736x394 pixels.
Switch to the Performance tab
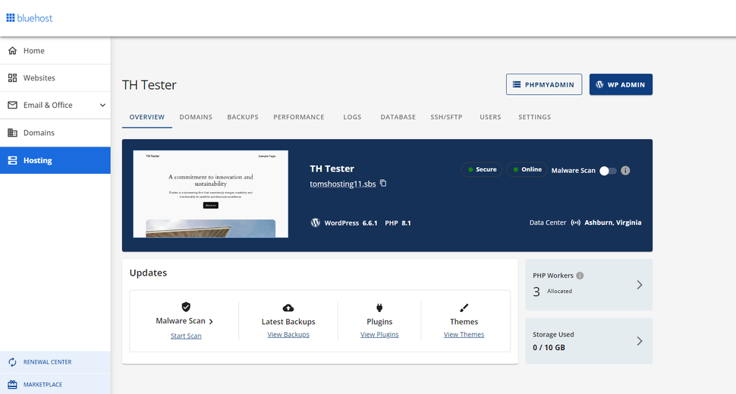pos(298,117)
